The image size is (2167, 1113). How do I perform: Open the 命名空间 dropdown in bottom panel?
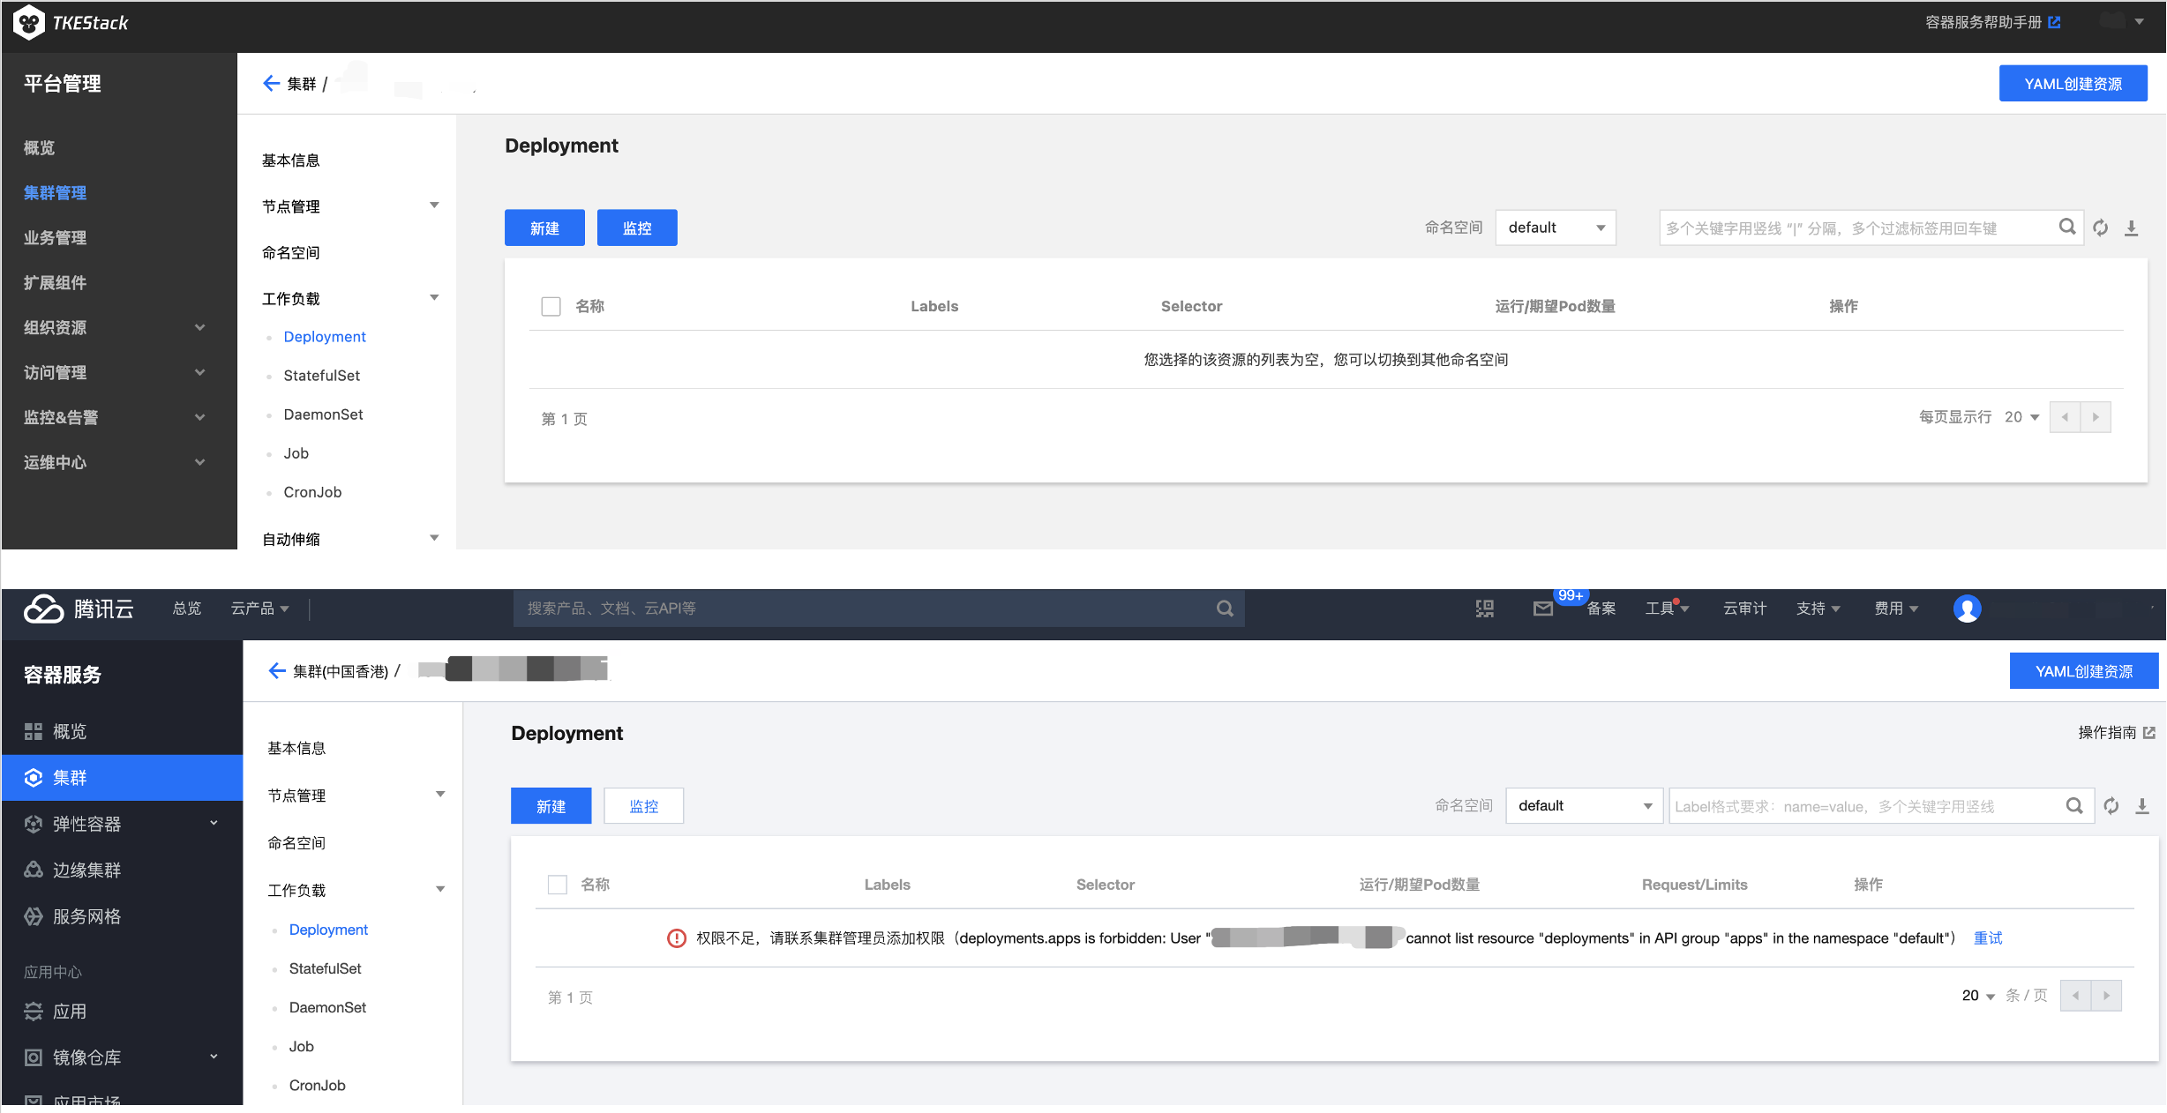[x=1579, y=806]
